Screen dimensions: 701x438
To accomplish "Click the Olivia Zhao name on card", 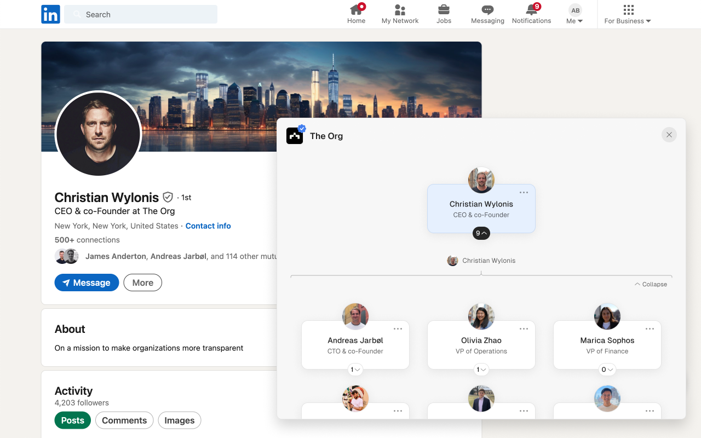I will point(481,341).
